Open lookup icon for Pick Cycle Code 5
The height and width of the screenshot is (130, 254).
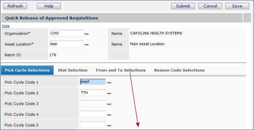click(x=109, y=125)
